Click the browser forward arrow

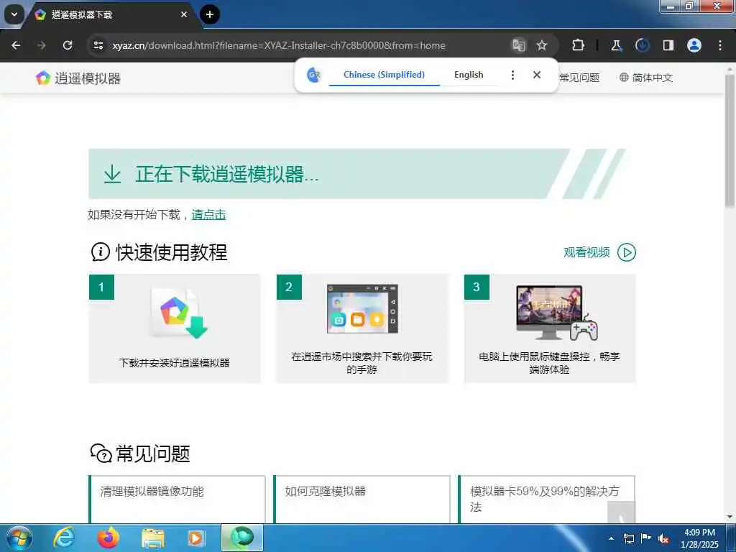(x=42, y=45)
